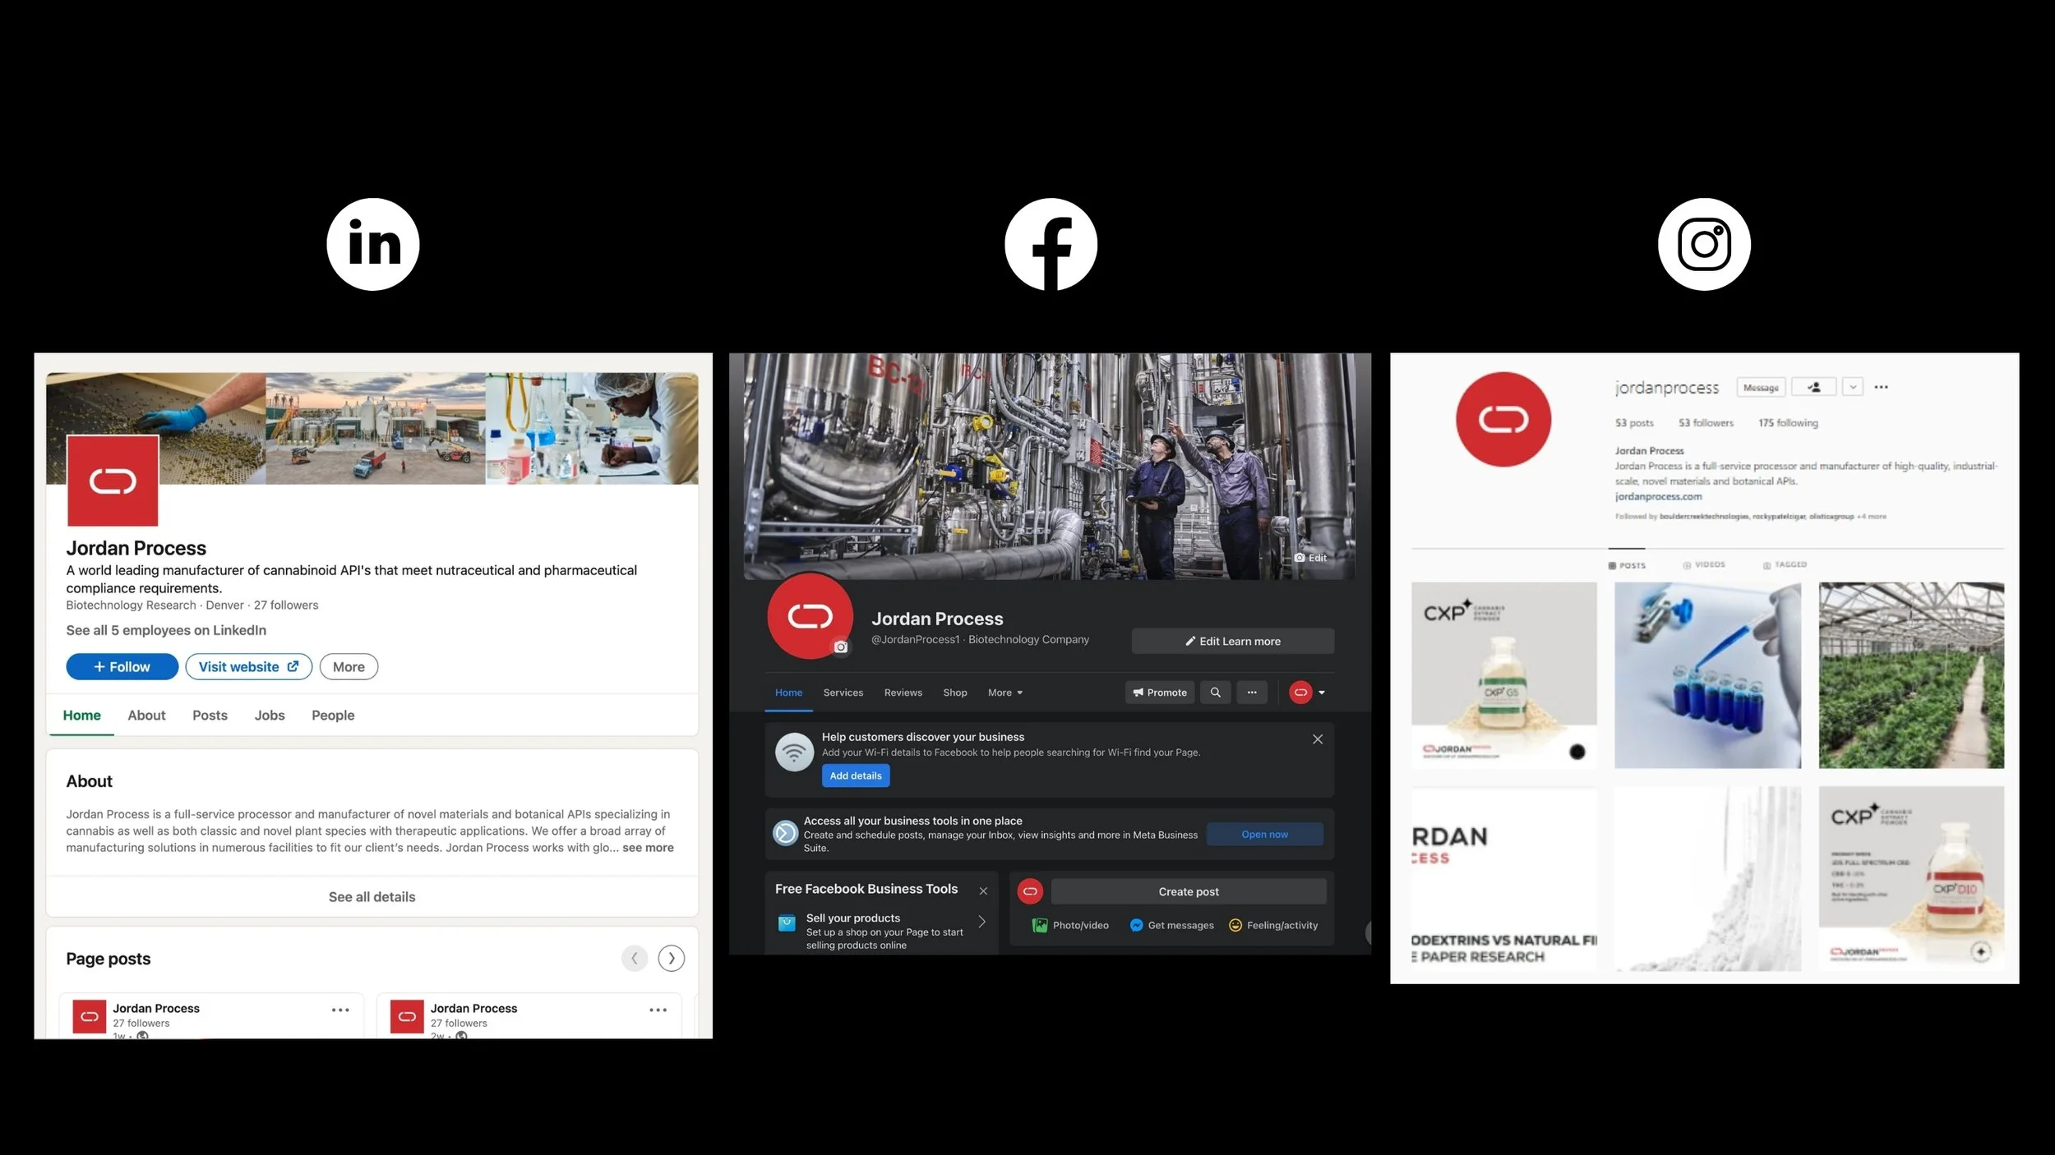Image resolution: width=2055 pixels, height=1155 pixels.
Task: Open the white powder post thumbnail
Action: pyautogui.click(x=1707, y=878)
